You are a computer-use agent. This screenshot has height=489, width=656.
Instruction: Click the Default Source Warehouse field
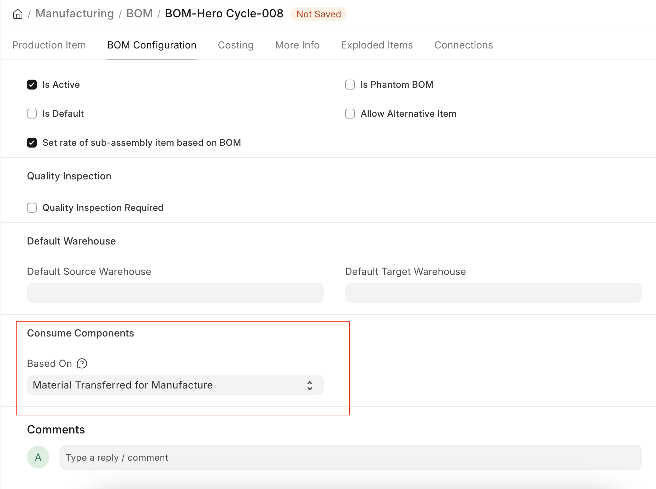(175, 293)
